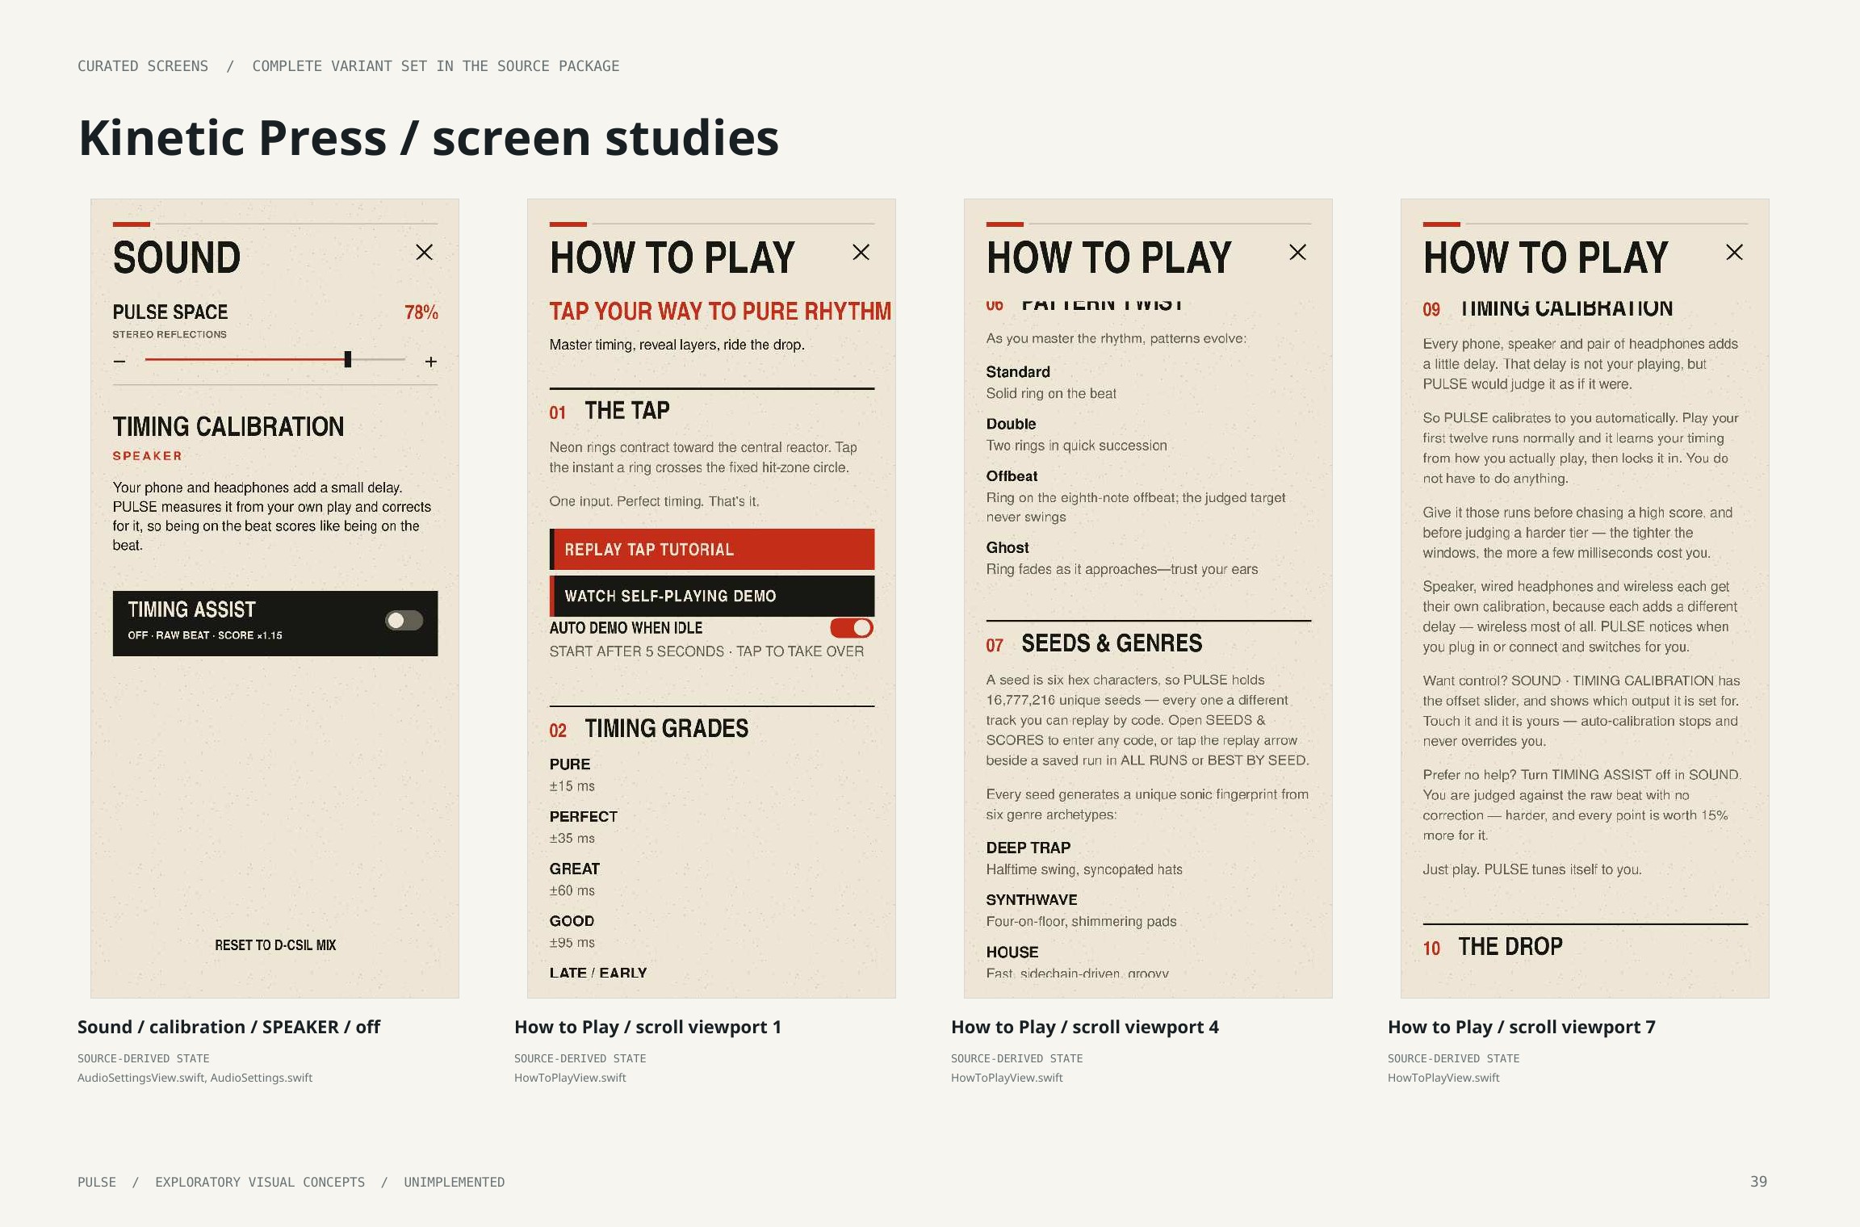Click Watch Self-Playing Demo button

click(712, 596)
